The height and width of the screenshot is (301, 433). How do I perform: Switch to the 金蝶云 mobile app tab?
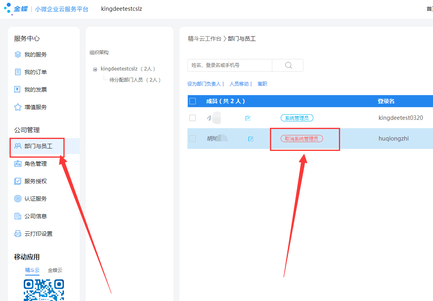point(55,270)
